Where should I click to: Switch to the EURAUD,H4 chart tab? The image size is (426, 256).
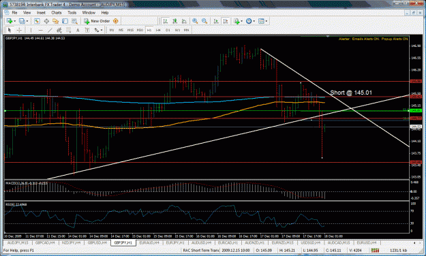point(149,242)
